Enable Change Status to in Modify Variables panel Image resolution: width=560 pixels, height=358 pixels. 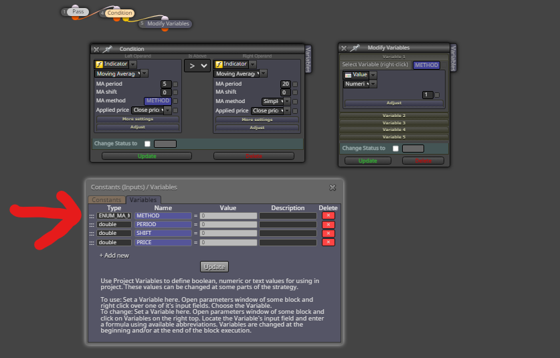(395, 149)
